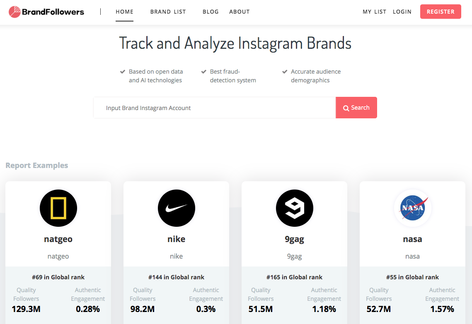This screenshot has height=324, width=472.
Task: Click the Login link
Action: tap(402, 12)
